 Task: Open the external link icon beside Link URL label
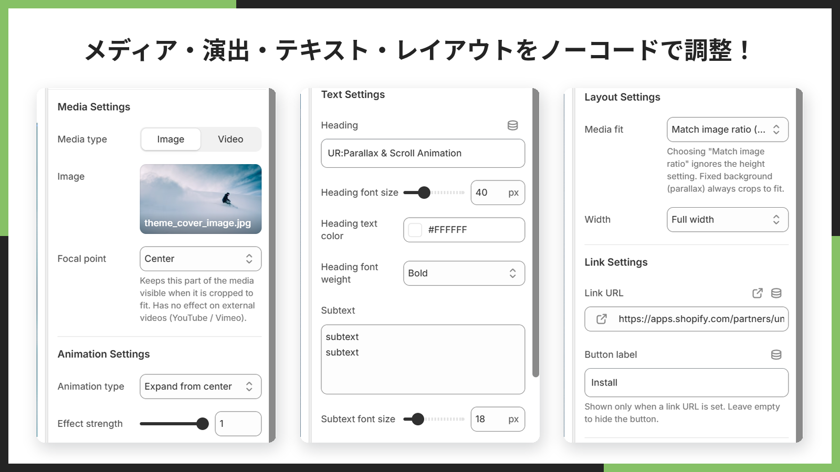[758, 293]
